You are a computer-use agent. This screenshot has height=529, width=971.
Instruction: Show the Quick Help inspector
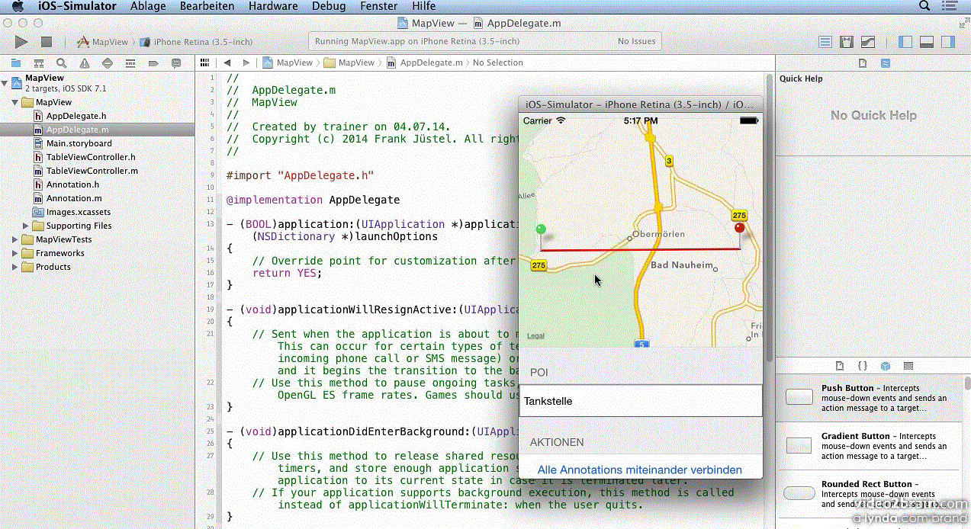886,63
